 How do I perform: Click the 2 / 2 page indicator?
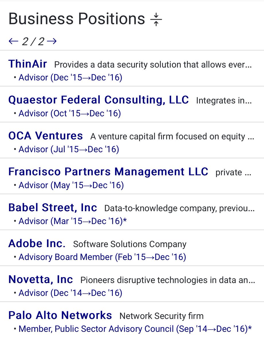coord(33,42)
